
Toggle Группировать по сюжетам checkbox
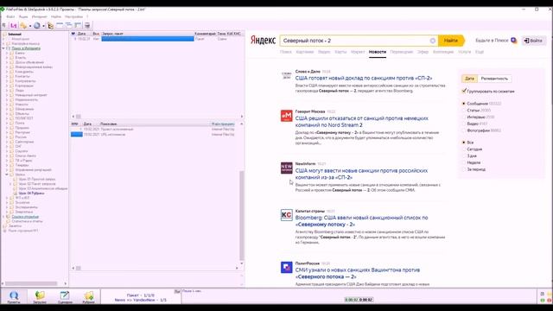pyautogui.click(x=464, y=91)
